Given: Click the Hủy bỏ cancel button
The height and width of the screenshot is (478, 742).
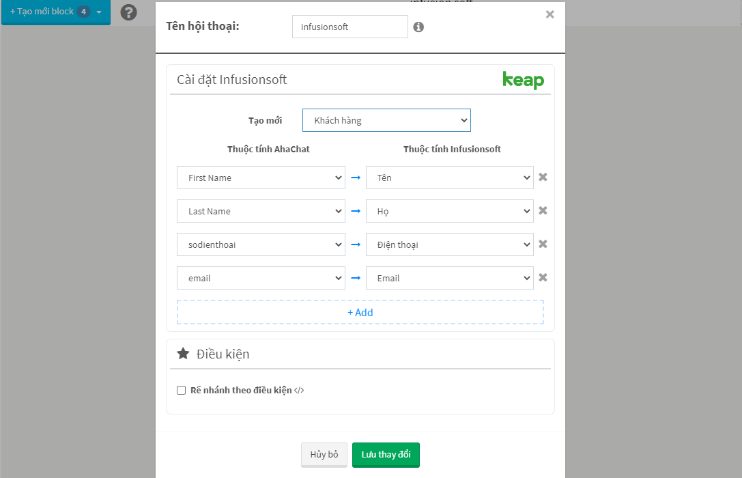Looking at the screenshot, I should point(324,455).
